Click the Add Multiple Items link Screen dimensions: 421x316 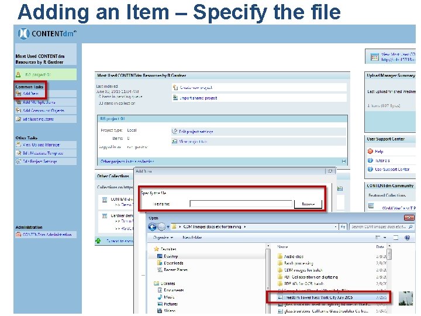tap(39, 102)
